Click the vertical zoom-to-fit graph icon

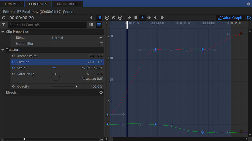pyautogui.click(x=249, y=18)
